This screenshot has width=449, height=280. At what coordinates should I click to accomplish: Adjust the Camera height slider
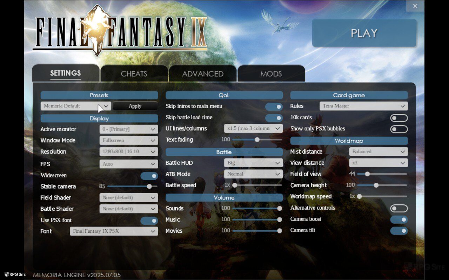pyautogui.click(x=382, y=185)
